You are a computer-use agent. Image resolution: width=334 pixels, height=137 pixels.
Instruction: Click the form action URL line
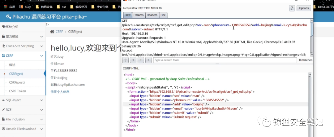click(191, 91)
